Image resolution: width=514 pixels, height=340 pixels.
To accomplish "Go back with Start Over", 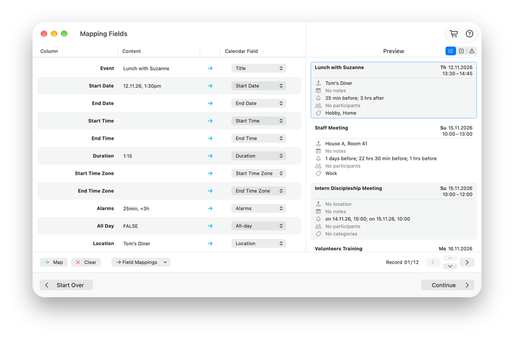I will coord(66,285).
